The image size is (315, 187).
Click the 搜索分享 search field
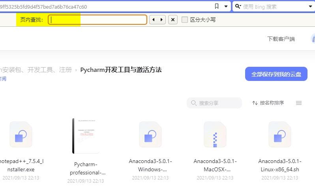[214, 103]
